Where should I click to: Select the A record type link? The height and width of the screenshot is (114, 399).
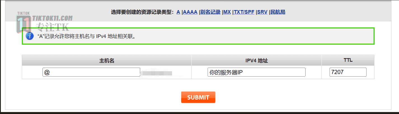pos(178,12)
